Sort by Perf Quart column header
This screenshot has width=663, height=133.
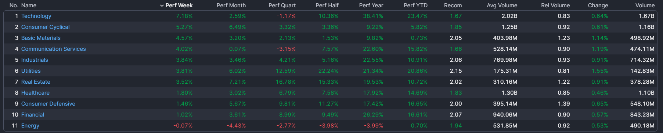tap(282, 5)
